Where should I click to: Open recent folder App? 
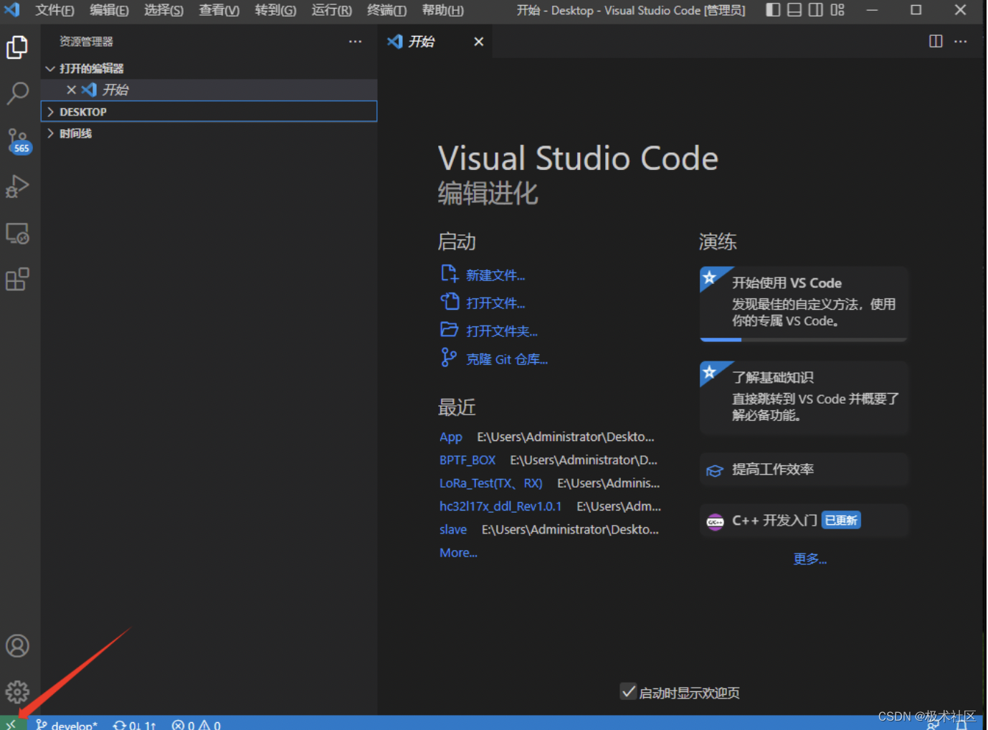click(x=450, y=437)
